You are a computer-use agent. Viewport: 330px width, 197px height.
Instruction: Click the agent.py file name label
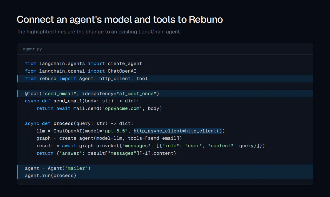pyautogui.click(x=32, y=49)
